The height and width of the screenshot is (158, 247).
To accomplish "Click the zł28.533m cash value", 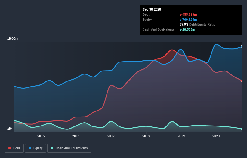I will (x=187, y=29).
